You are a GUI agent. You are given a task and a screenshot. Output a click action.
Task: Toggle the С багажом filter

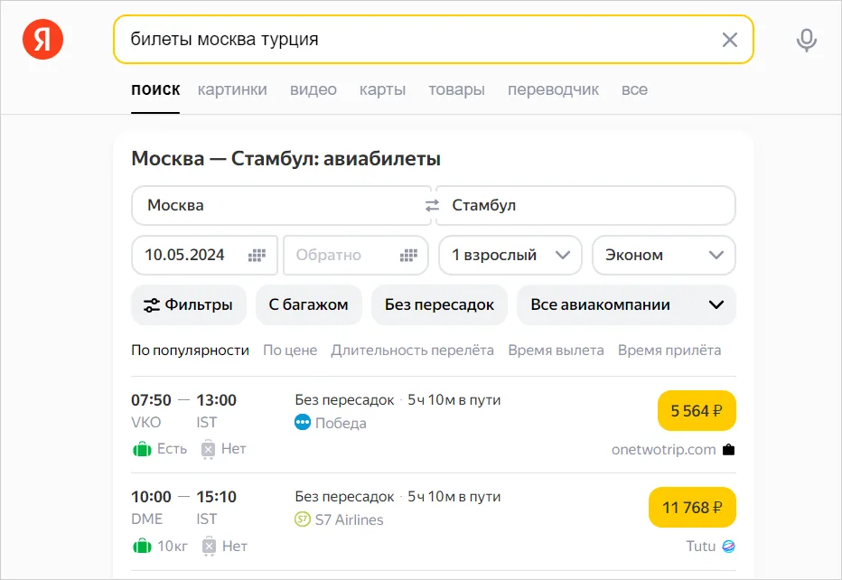pyautogui.click(x=309, y=304)
